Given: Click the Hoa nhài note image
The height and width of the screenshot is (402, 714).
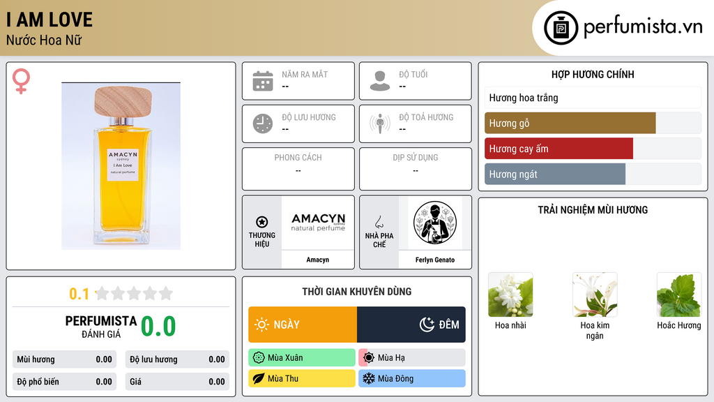Looking at the screenshot, I should 510,295.
